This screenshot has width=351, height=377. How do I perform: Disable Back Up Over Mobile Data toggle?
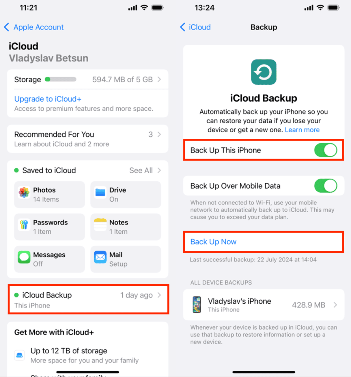pos(326,186)
